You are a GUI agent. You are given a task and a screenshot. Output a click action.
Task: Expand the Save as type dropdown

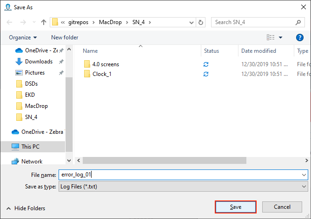click(304, 187)
